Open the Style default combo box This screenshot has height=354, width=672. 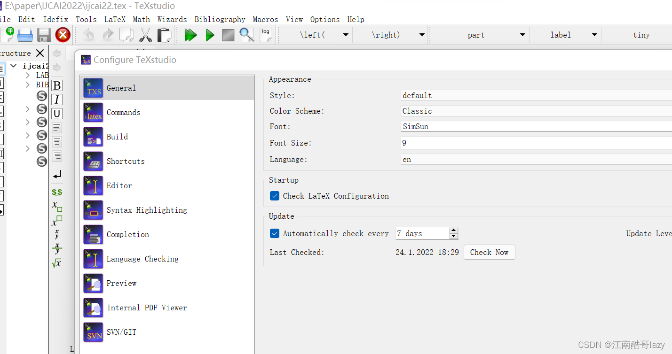[536, 95]
